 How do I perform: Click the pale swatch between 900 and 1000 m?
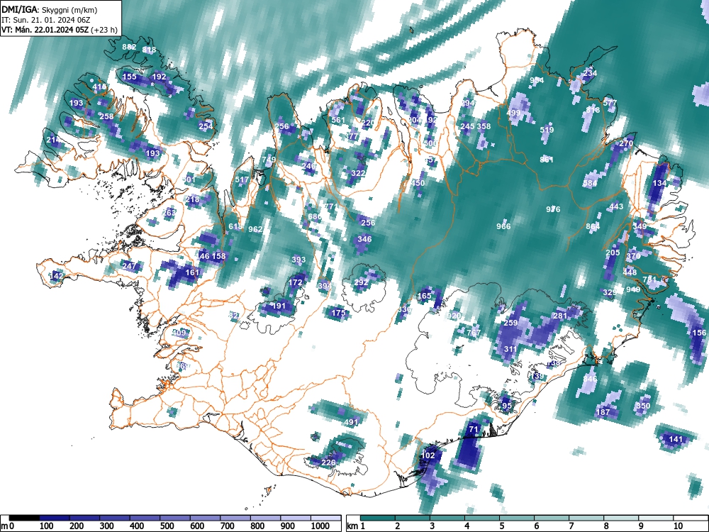coord(296,518)
